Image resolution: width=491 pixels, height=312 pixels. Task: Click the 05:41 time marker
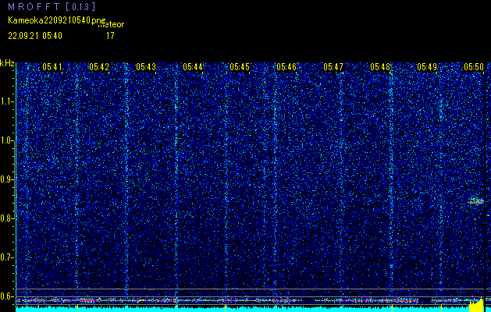[52, 66]
